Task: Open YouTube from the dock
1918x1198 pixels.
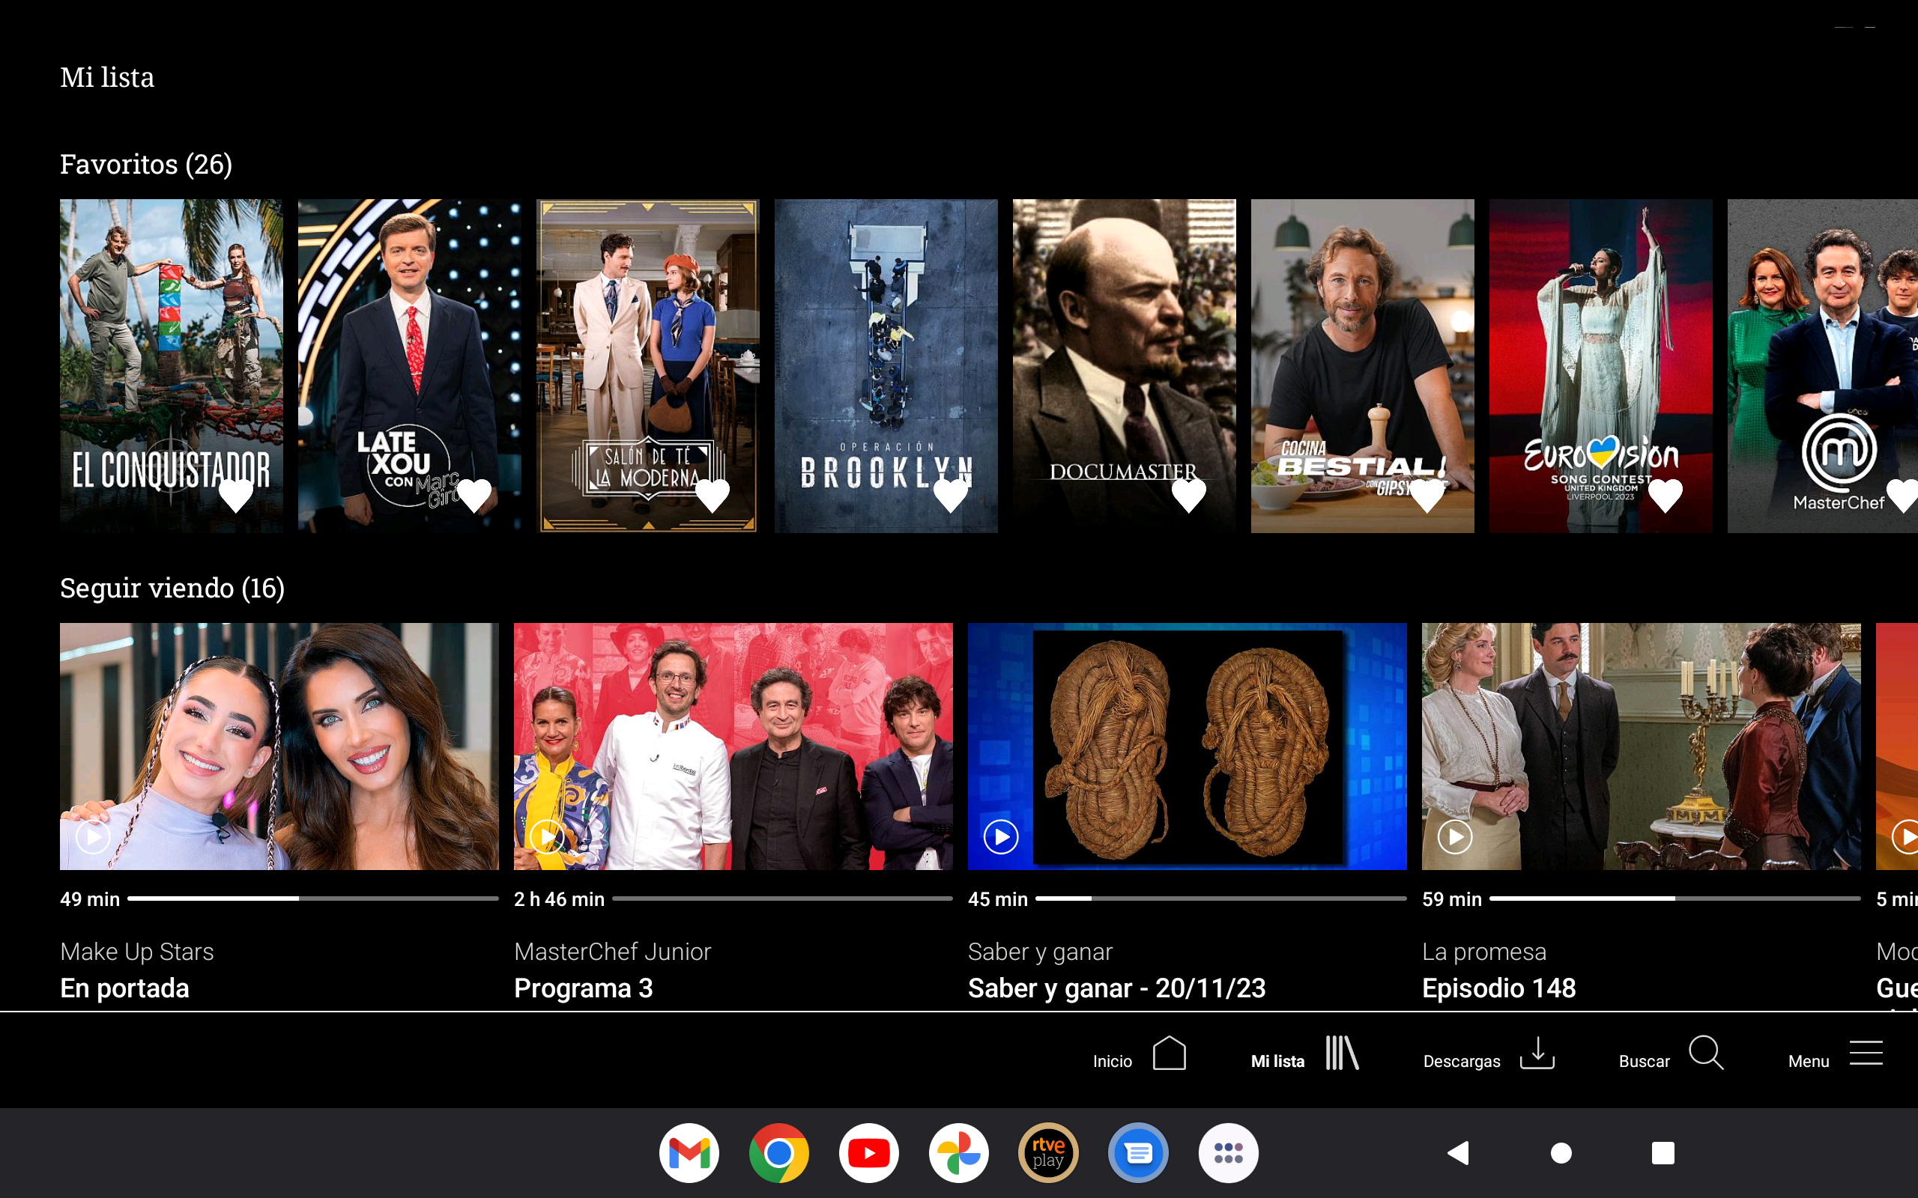Action: tap(868, 1153)
